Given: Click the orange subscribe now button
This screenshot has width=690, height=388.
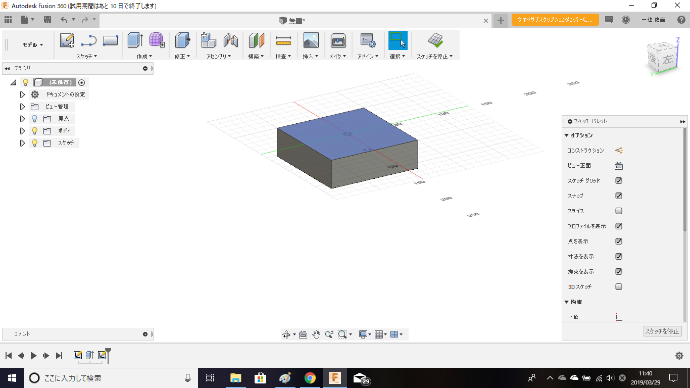Looking at the screenshot, I should coord(555,20).
